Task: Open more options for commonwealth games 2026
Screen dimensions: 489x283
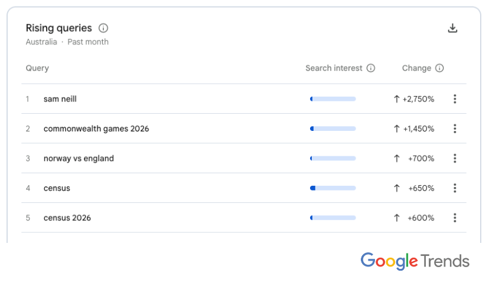Action: [x=455, y=129]
